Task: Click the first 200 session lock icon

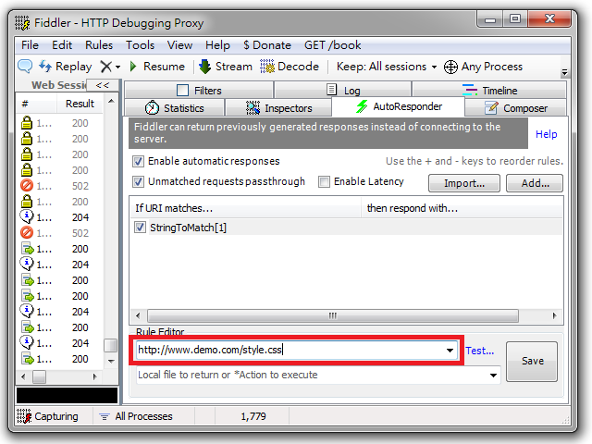Action: [27, 123]
